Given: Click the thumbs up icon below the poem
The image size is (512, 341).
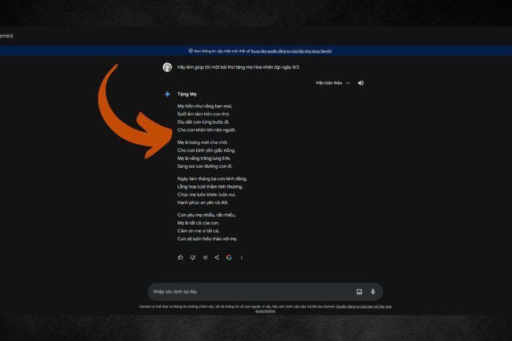Looking at the screenshot, I should pyautogui.click(x=180, y=257).
